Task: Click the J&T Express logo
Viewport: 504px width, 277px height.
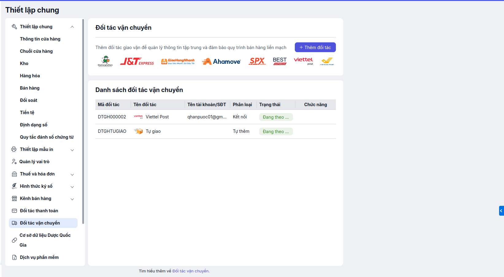Action: tap(137, 61)
